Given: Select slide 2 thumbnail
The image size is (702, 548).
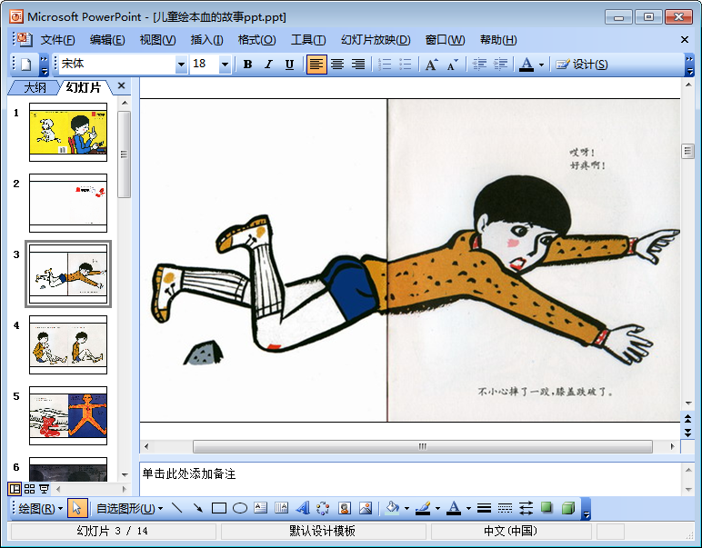Looking at the screenshot, I should pos(68,203).
